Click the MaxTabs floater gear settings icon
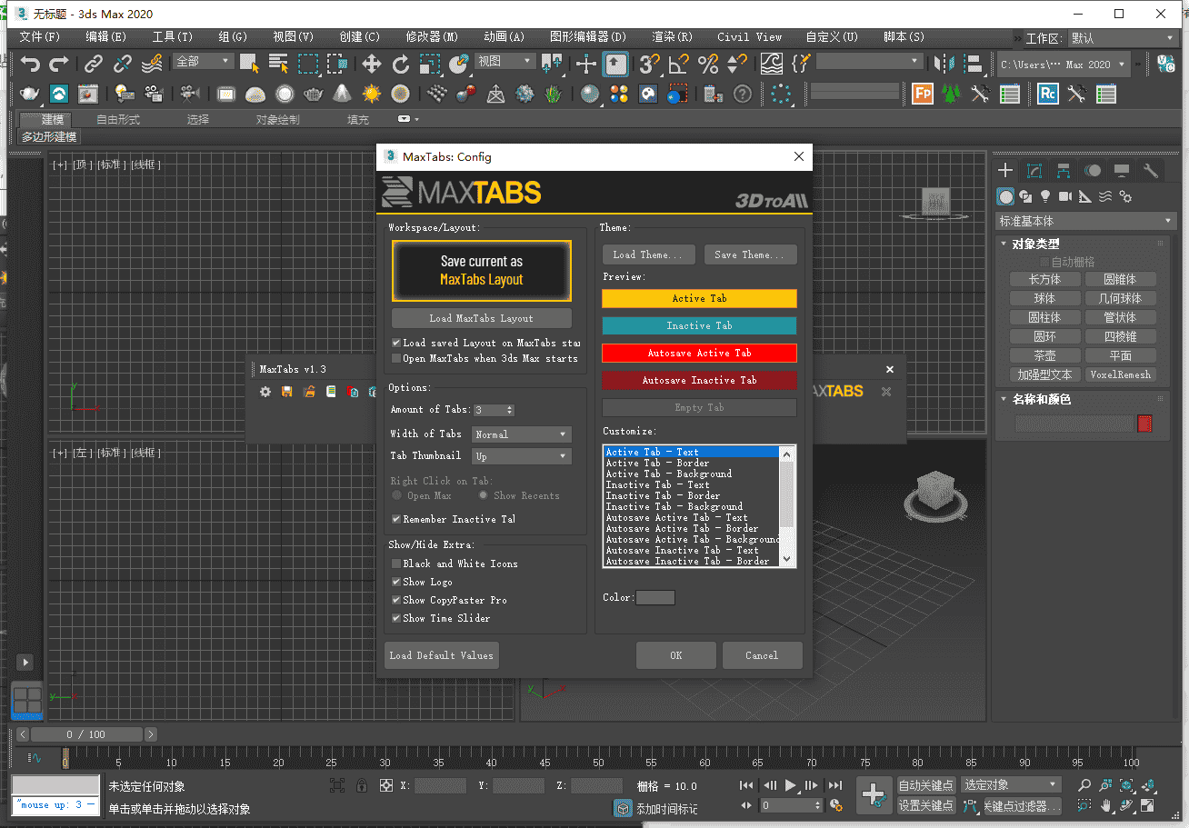 coord(265,392)
